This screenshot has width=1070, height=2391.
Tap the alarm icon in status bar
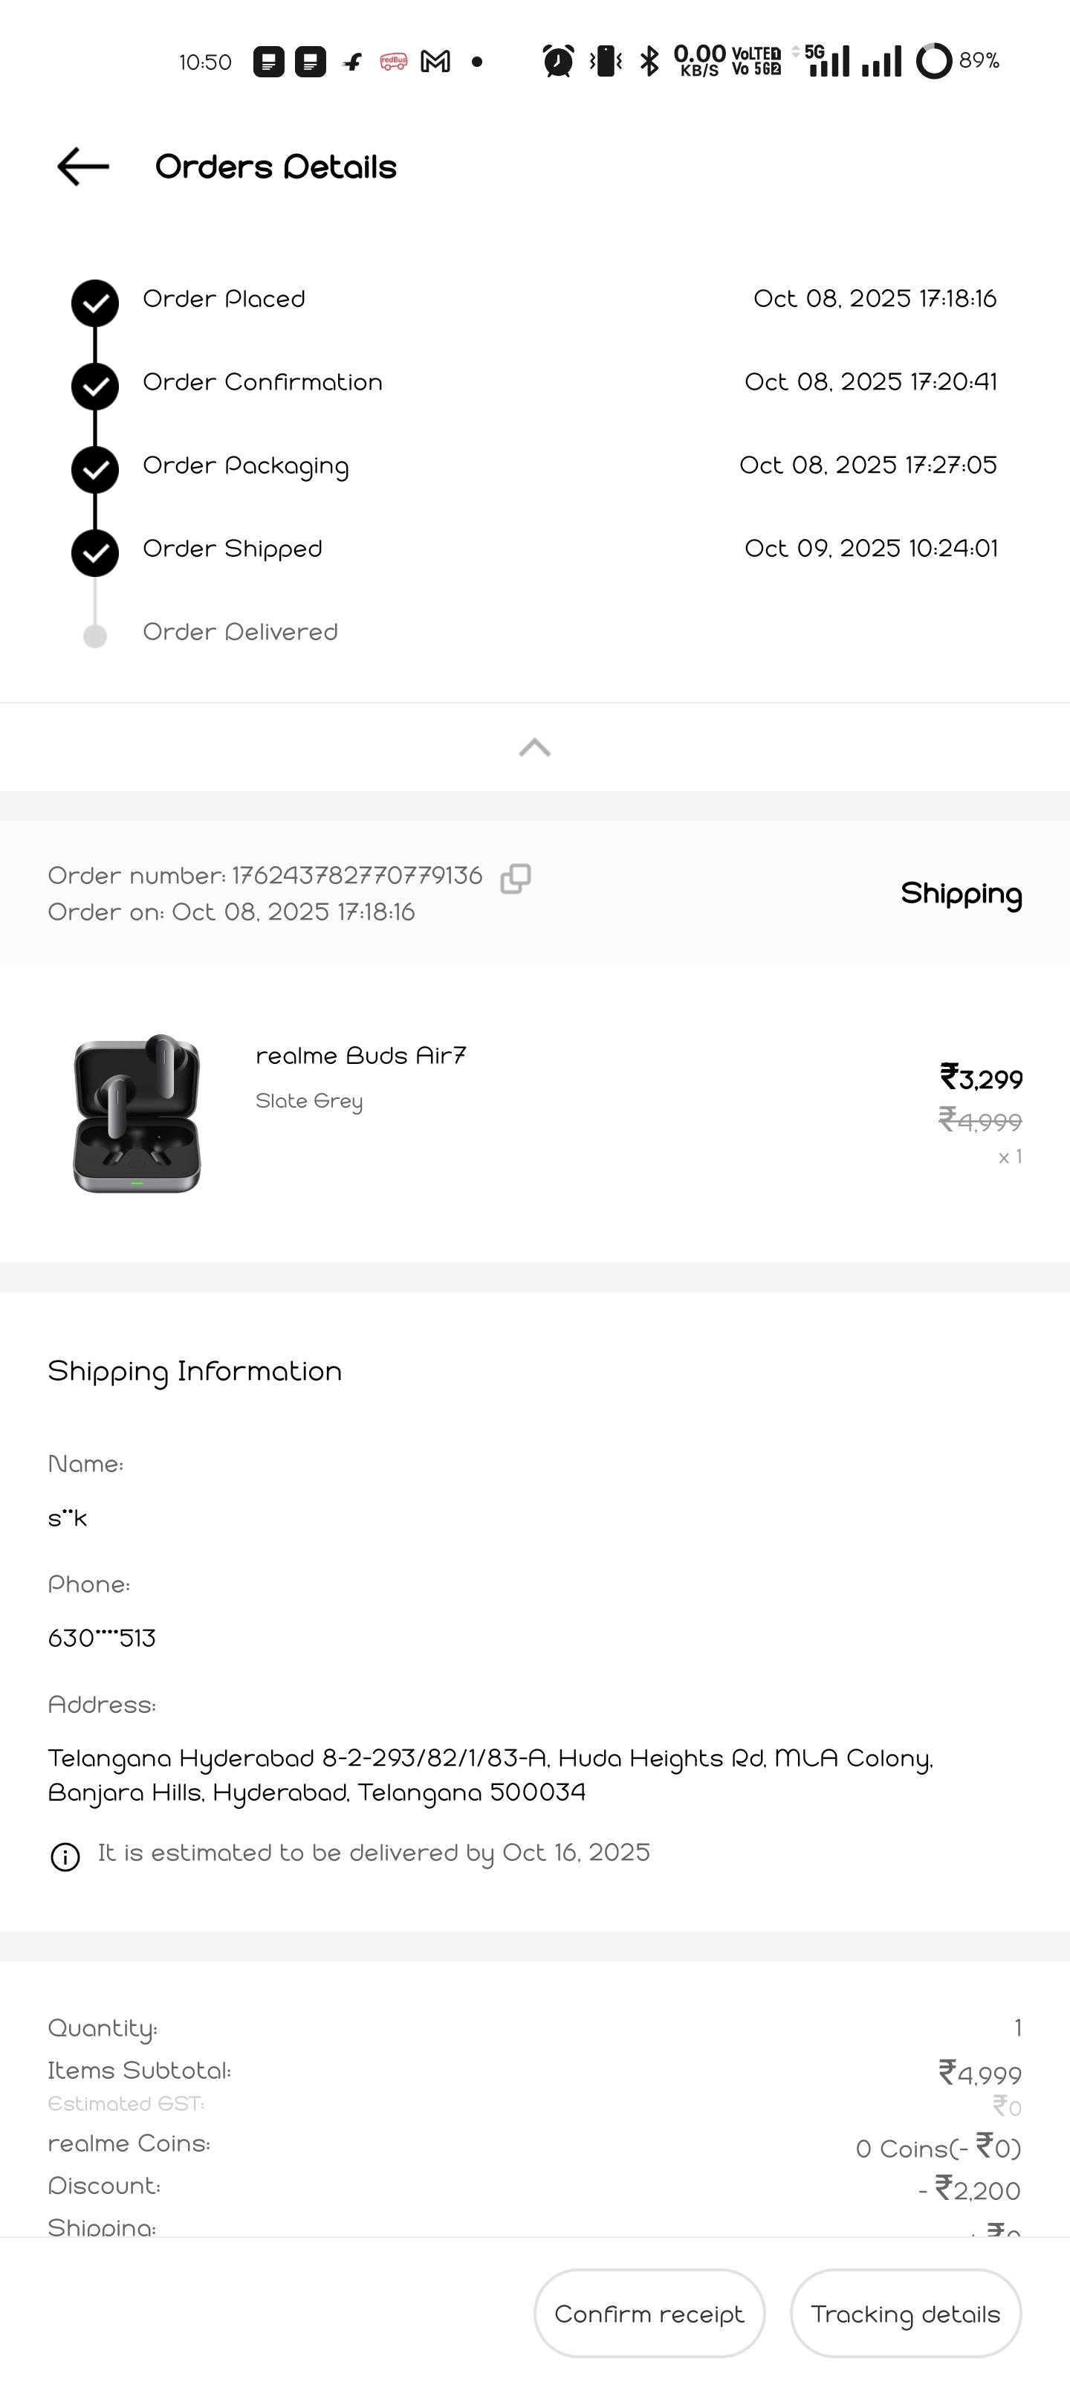(x=558, y=61)
